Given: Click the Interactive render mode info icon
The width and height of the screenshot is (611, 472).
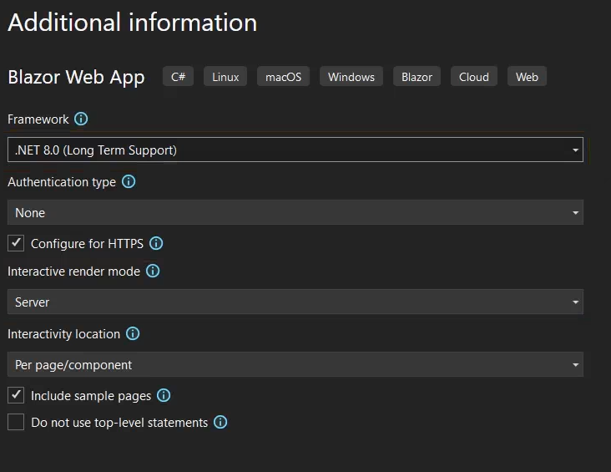Looking at the screenshot, I should 153,271.
